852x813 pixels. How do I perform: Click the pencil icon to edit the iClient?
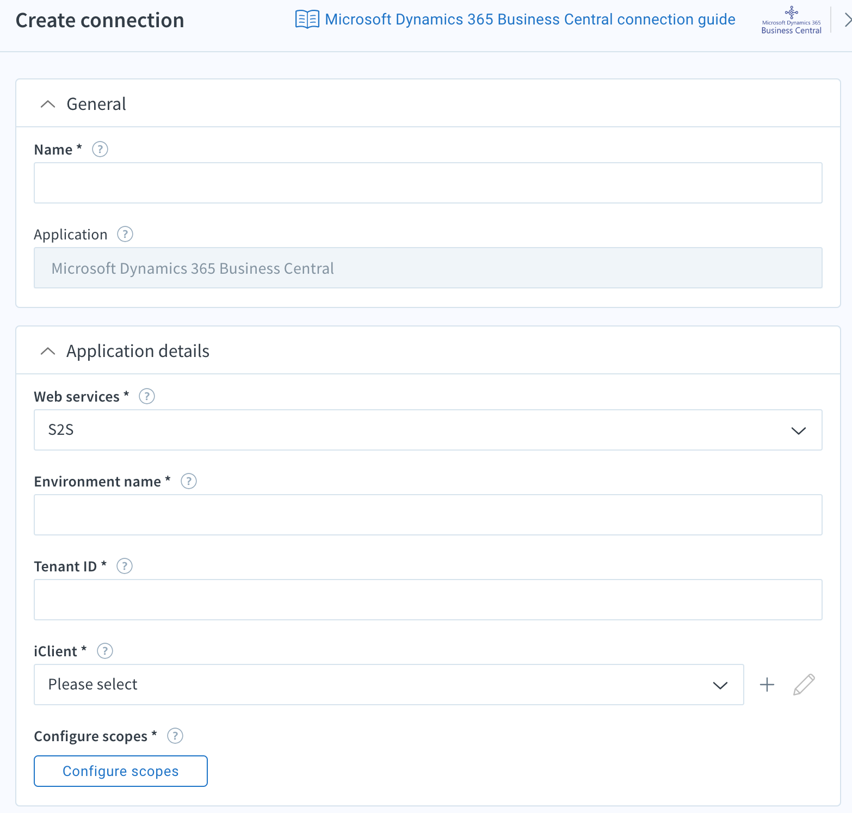click(x=804, y=684)
